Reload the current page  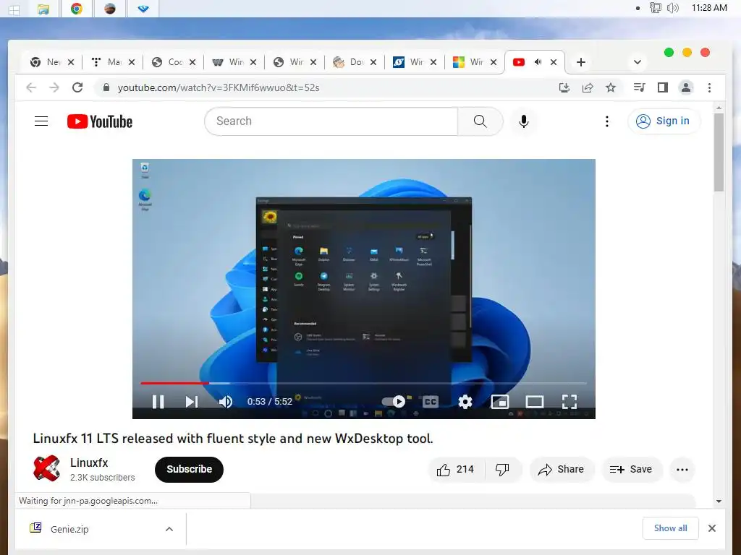pyautogui.click(x=77, y=87)
